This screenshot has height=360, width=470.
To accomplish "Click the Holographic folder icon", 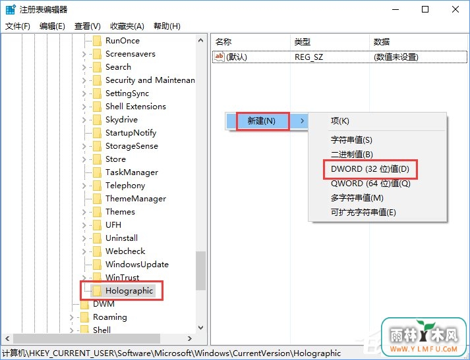I will tap(97, 291).
